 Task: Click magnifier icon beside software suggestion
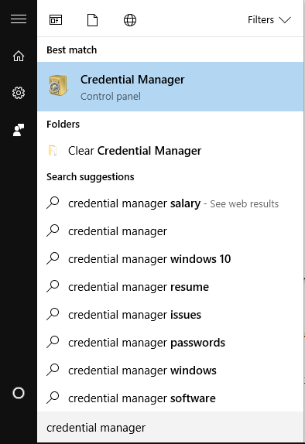[x=53, y=398]
